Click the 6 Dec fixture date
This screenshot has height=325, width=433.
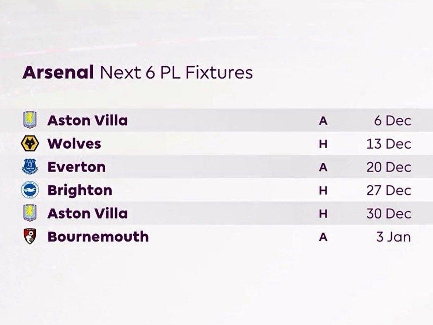[393, 121]
